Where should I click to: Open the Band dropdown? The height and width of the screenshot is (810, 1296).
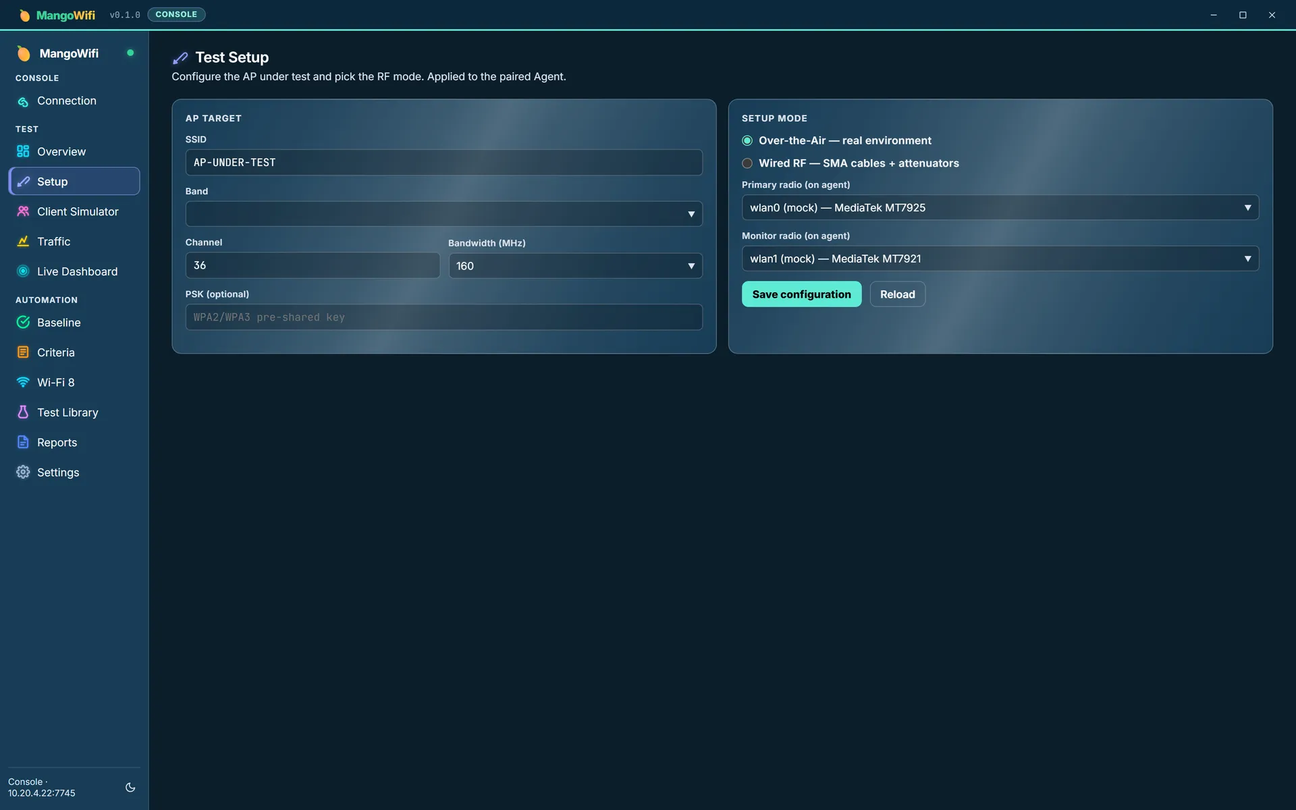[443, 214]
